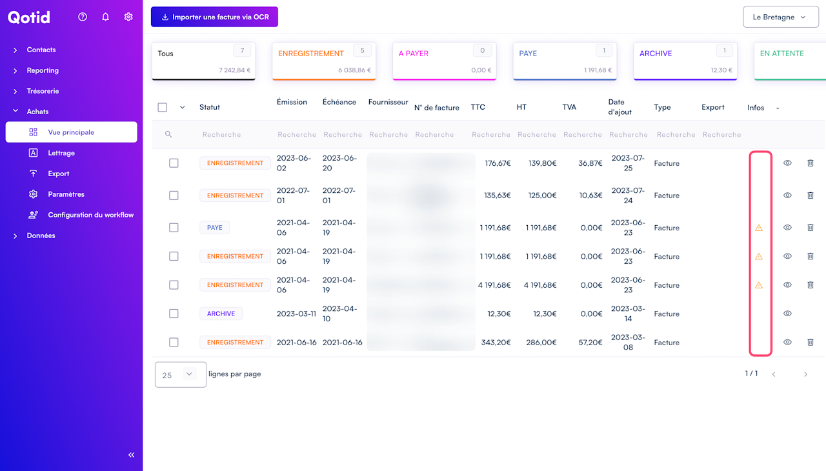Open the notifications bell
The width and height of the screenshot is (826, 471).
(105, 17)
